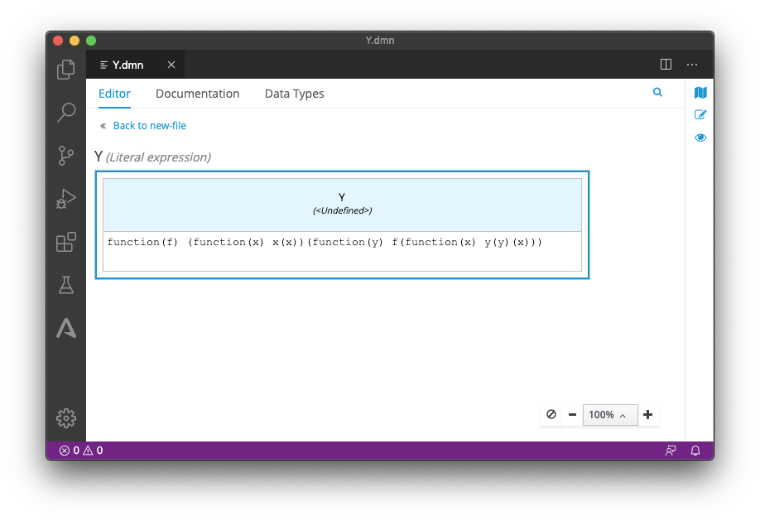Zoom in with the plus button
Image resolution: width=760 pixels, height=521 pixels.
click(x=648, y=414)
